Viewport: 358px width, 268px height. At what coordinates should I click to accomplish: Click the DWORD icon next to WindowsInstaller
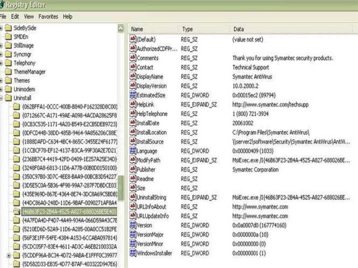point(132,253)
